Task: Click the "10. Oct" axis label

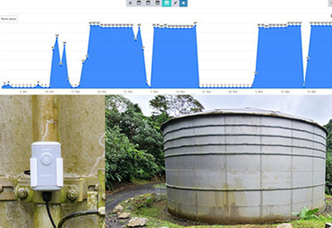Action: [x=49, y=92]
